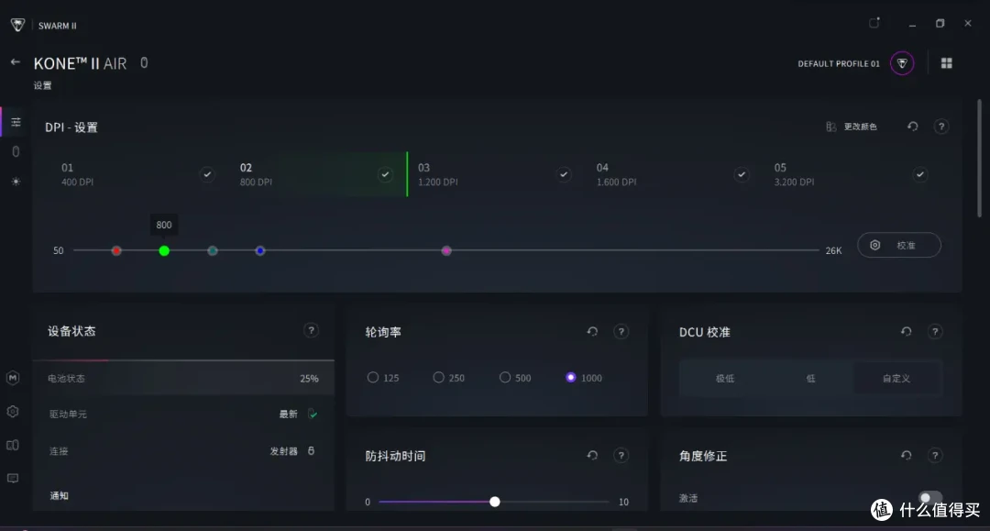Show help for 防抖动时间
The width and height of the screenshot is (990, 531).
coord(621,455)
